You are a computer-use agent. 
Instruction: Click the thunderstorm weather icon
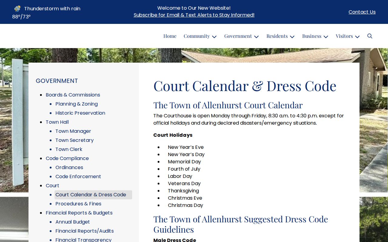pyautogui.click(x=18, y=8)
